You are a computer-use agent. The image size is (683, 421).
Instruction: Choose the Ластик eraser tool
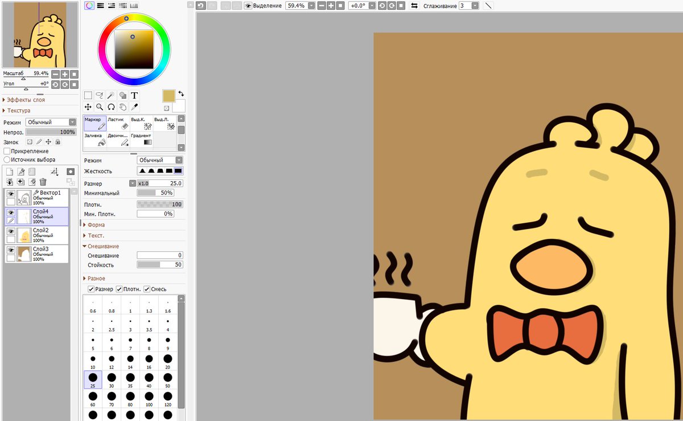coord(118,123)
